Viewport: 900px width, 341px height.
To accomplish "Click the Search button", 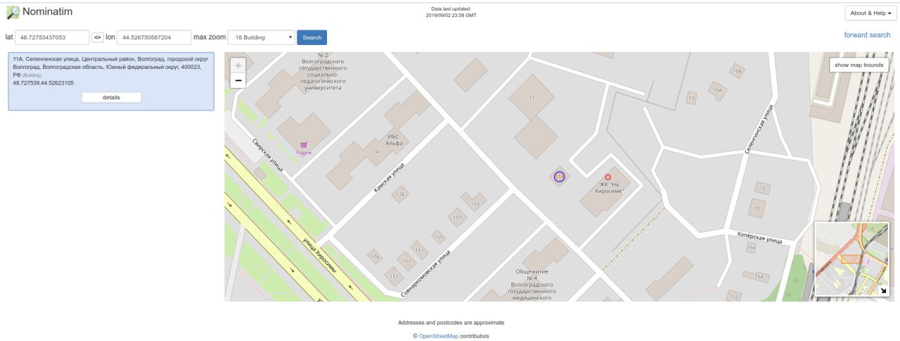I will point(311,37).
